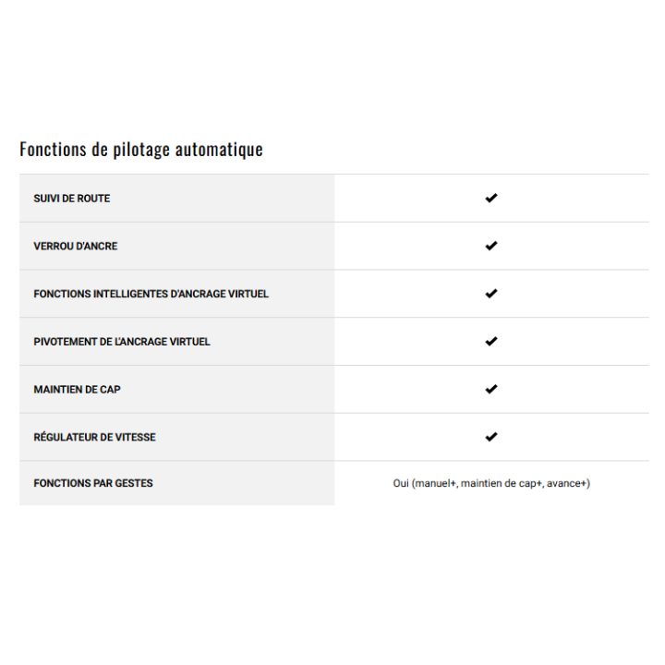665x665 pixels.
Task: Select the Régulateur de vitesse checkmark icon
Action: tap(491, 437)
